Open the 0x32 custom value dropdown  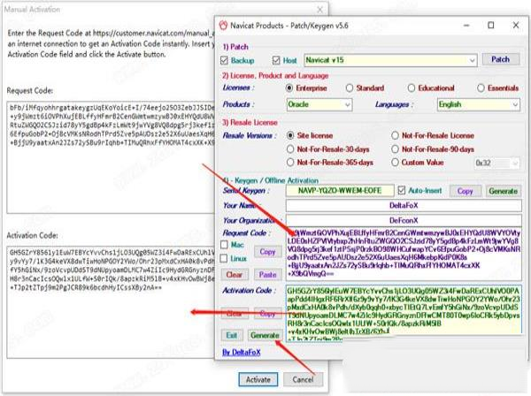click(496, 164)
